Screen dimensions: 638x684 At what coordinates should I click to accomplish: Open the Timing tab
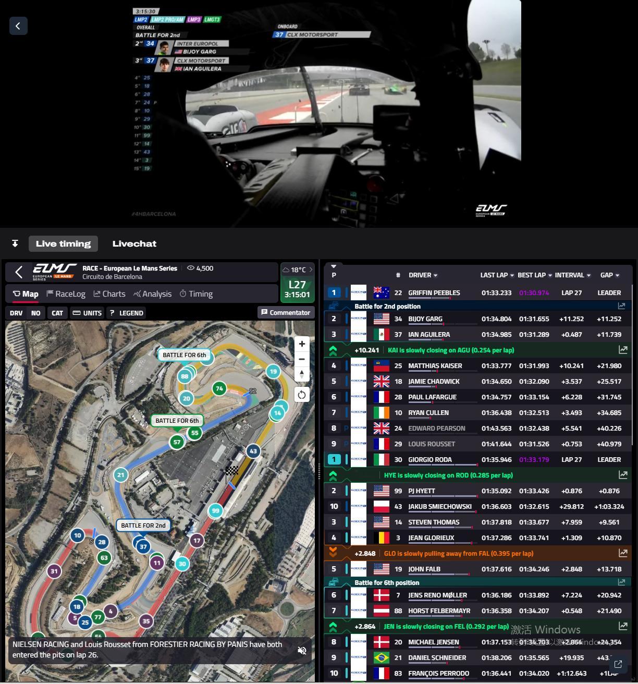[x=196, y=294]
